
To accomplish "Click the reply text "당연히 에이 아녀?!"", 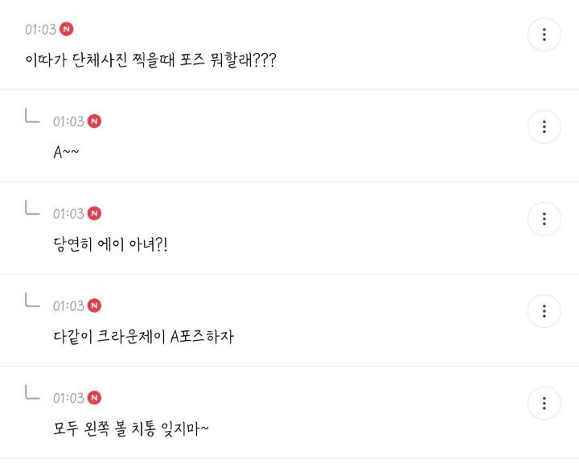I will point(110,244).
